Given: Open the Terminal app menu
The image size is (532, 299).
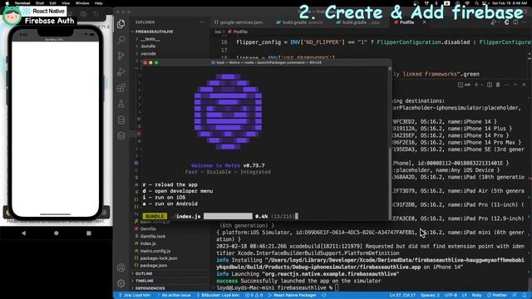Looking at the screenshot, I should 22,3.
